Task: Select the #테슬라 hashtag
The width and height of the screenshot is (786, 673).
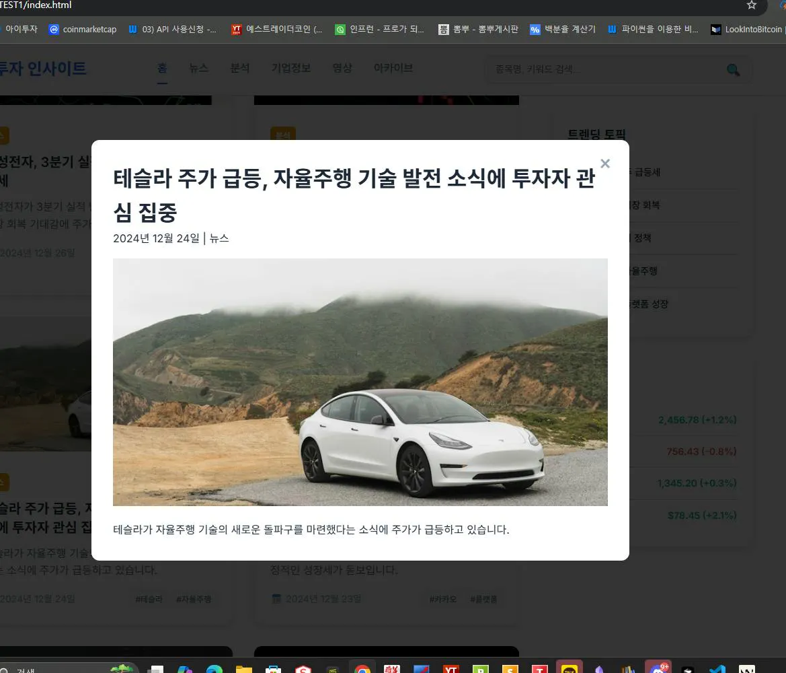Action: click(149, 599)
